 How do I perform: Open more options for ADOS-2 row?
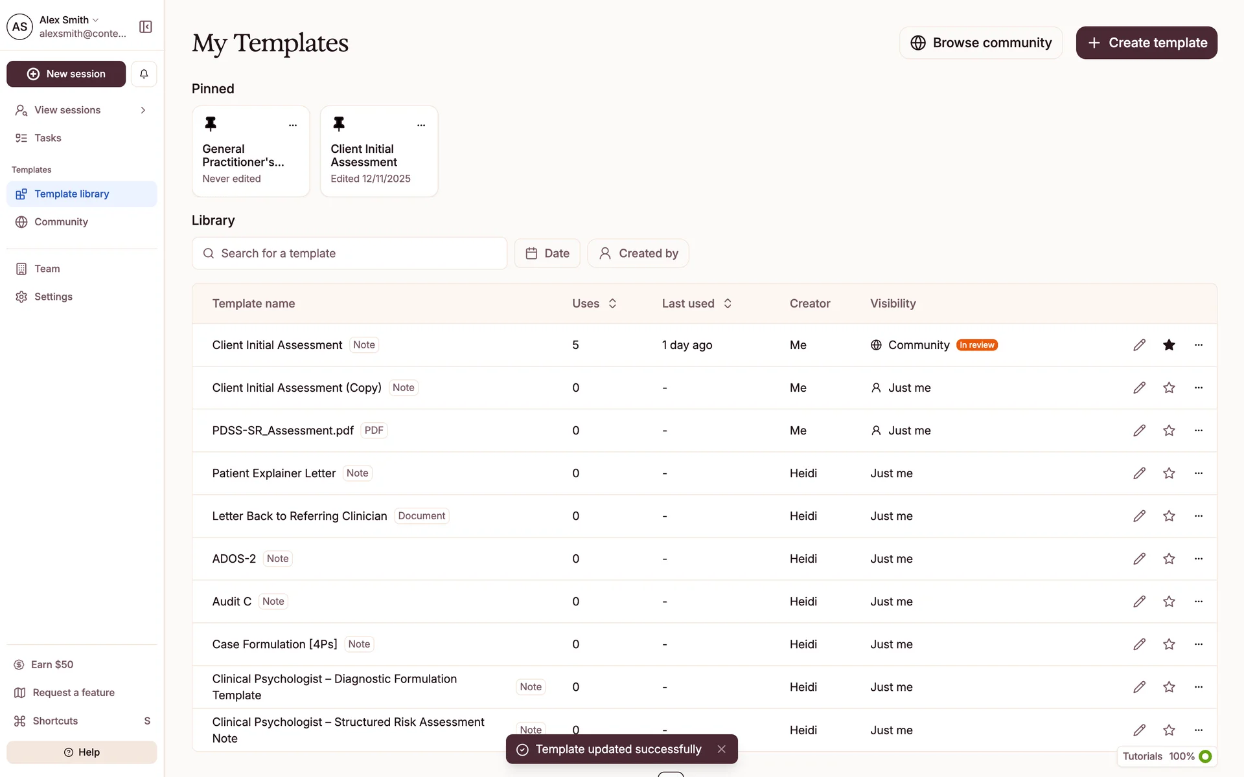[1198, 559]
